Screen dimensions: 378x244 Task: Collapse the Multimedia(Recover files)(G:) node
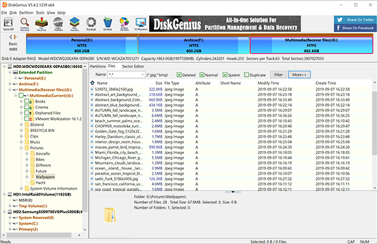coord(10,89)
